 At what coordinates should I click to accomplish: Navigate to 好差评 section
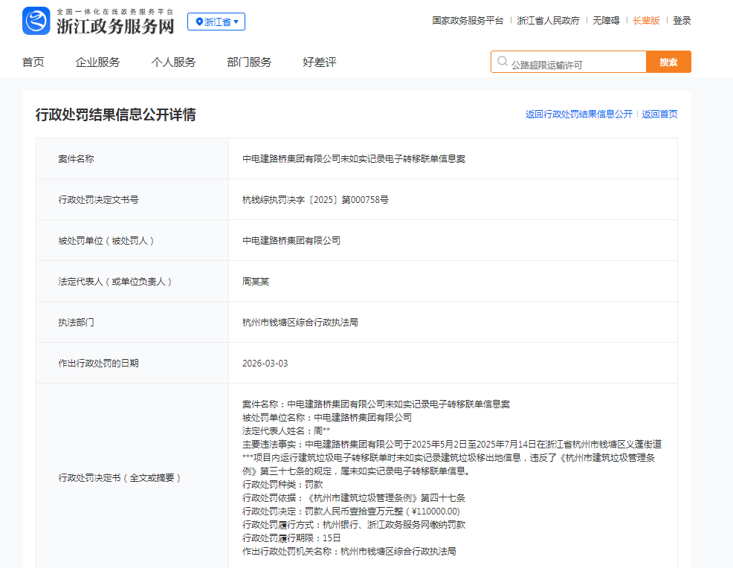(x=320, y=62)
